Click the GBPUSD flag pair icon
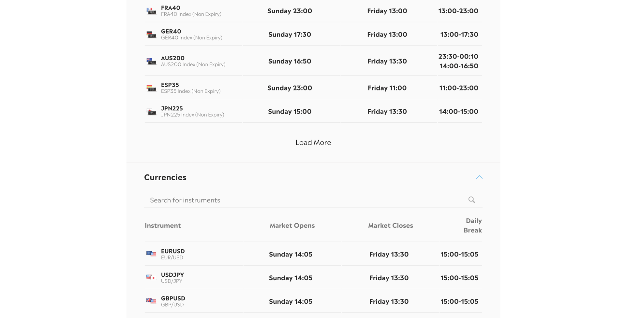 tap(151, 301)
